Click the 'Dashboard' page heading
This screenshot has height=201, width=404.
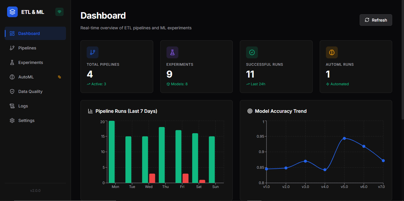[103, 15]
